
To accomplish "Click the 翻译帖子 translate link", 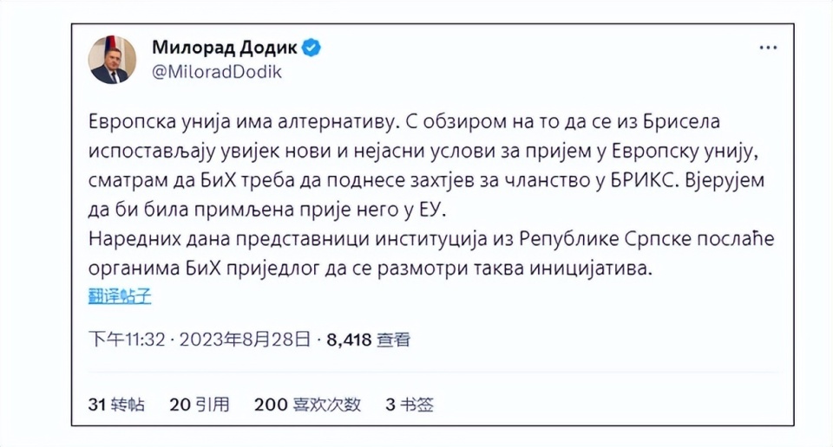I will pos(120,295).
